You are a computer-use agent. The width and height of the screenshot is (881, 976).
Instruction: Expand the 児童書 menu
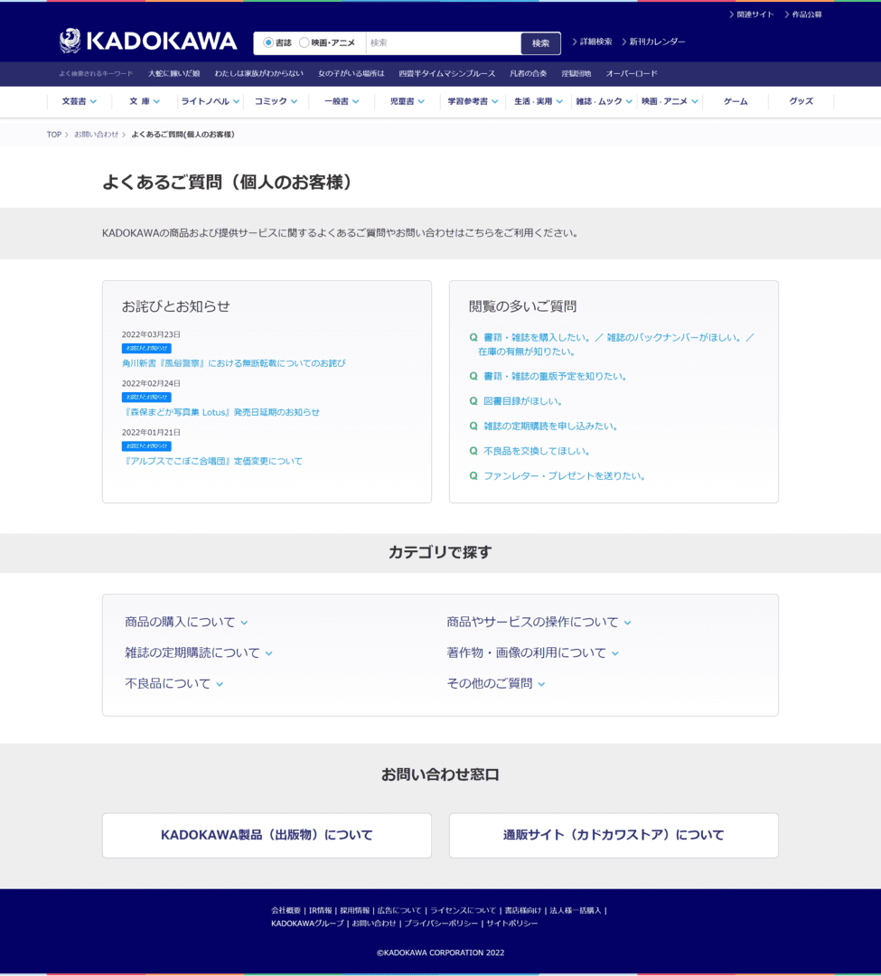[407, 101]
